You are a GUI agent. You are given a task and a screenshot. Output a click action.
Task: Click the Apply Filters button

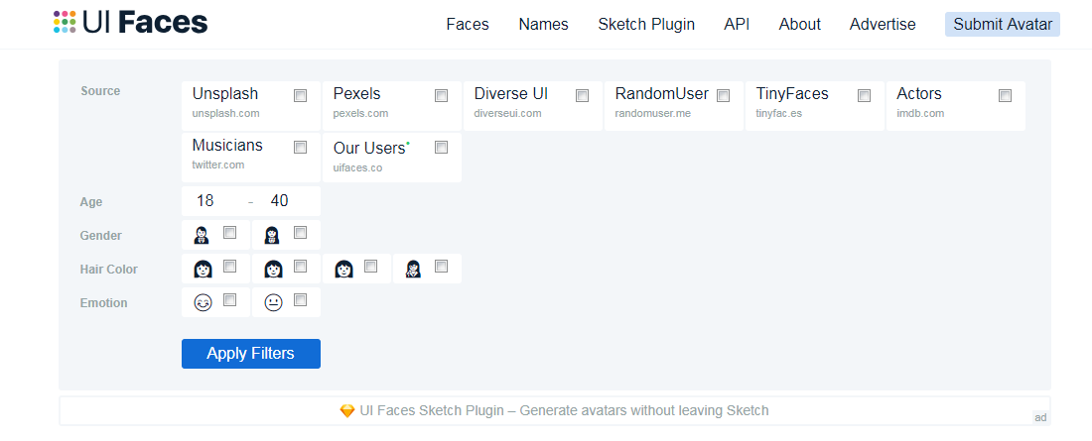[251, 354]
